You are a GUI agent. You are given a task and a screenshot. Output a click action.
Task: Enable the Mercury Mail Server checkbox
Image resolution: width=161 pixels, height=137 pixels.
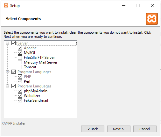tap(20, 62)
